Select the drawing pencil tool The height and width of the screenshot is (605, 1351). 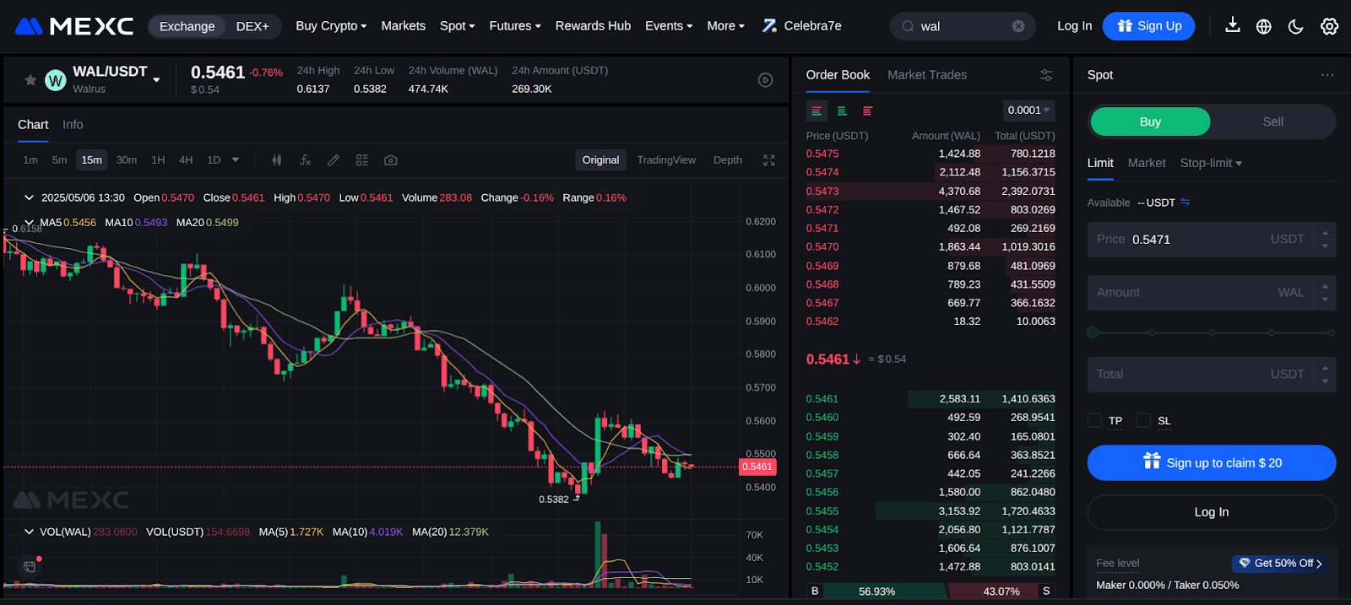[334, 160]
